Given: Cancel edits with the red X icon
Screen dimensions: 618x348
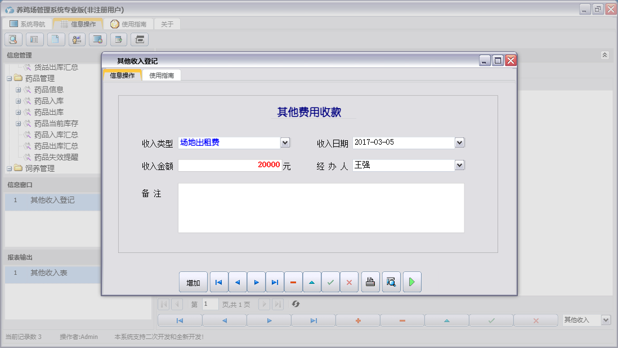Looking at the screenshot, I should pos(349,282).
